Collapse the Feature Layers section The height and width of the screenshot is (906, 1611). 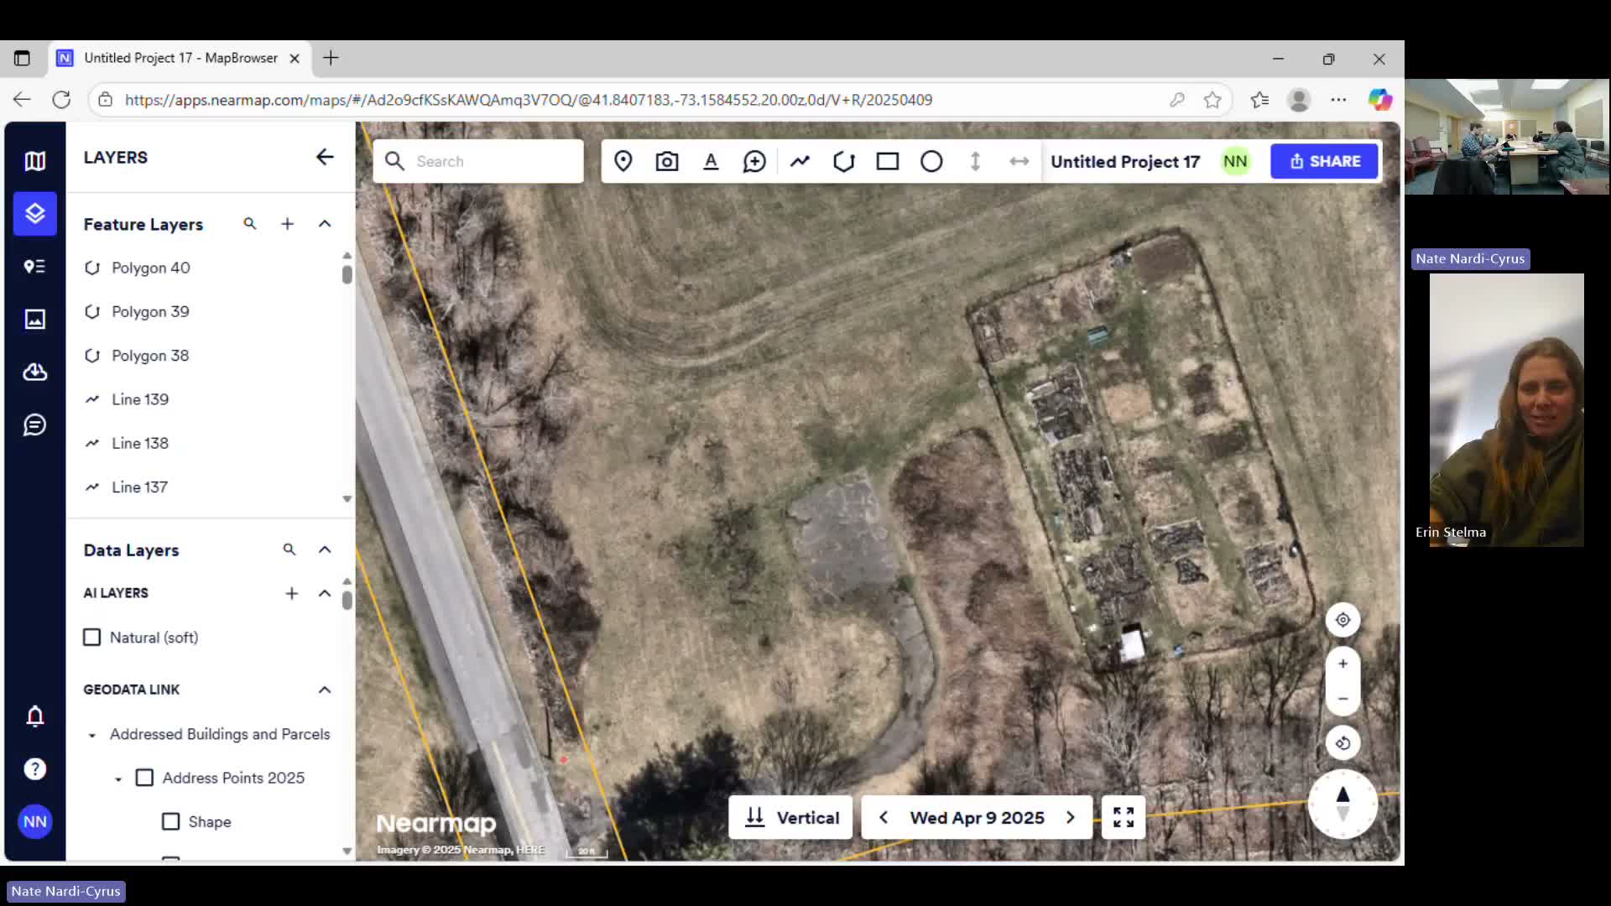click(325, 224)
